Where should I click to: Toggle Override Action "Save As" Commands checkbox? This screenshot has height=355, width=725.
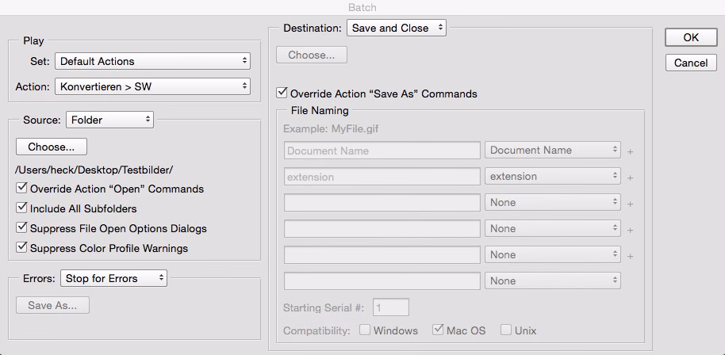click(x=282, y=94)
